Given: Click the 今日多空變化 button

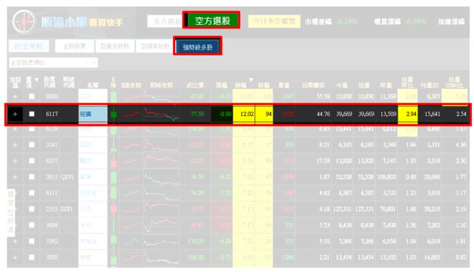Looking at the screenshot, I should pos(274,21).
